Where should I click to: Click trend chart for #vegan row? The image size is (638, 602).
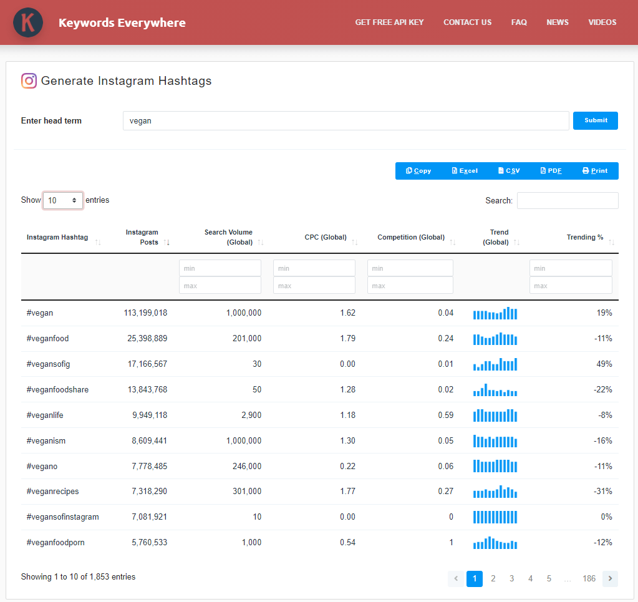coord(495,313)
